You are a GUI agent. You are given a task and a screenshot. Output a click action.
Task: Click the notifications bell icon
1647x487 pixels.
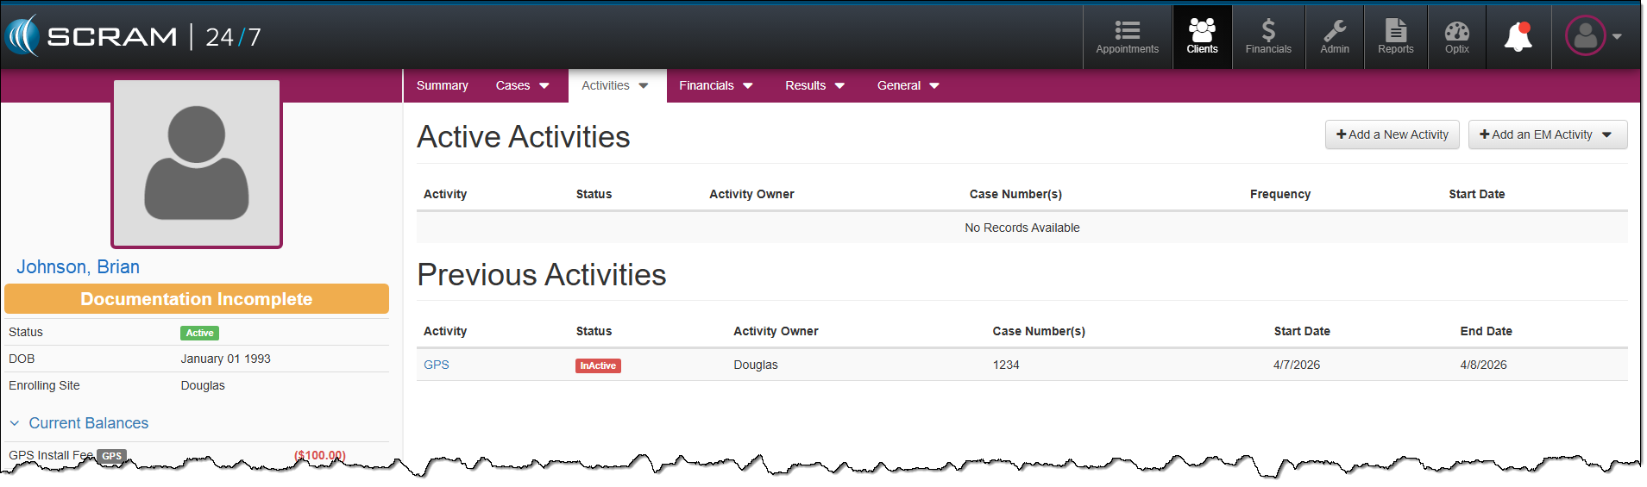(1518, 37)
